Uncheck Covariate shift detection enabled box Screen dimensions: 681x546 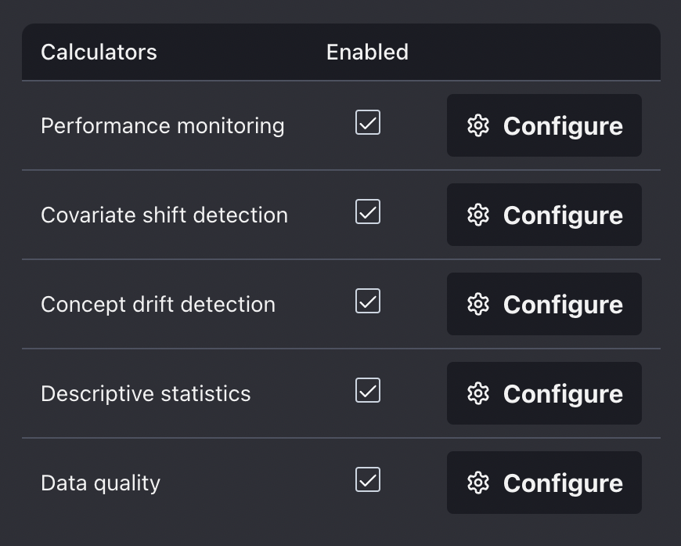(368, 212)
